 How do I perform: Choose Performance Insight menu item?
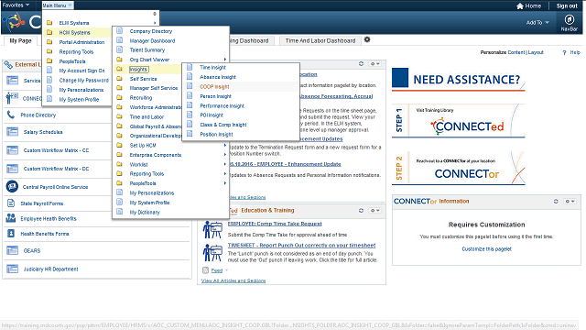tap(222, 105)
